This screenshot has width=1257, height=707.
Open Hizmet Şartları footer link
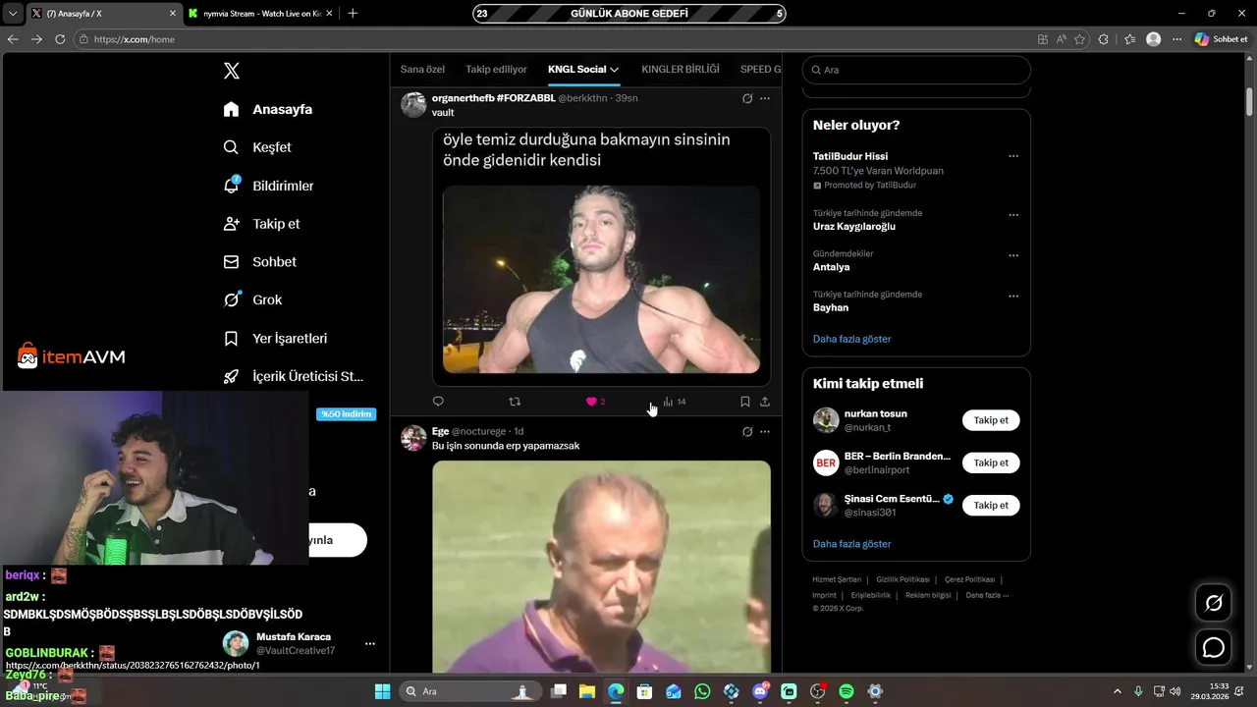tap(837, 579)
